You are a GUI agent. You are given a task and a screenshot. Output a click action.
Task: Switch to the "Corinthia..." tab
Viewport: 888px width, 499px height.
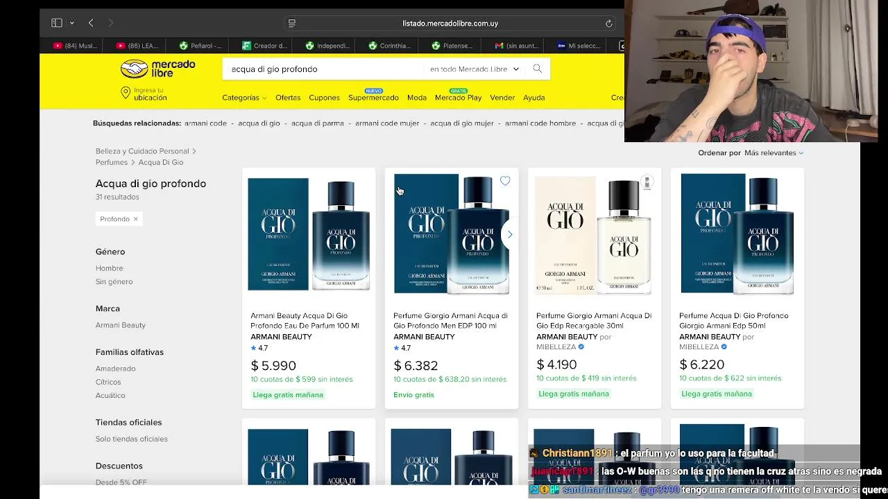[x=389, y=46]
